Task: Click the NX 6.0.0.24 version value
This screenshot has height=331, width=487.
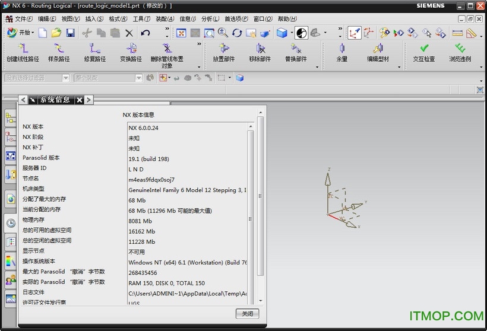Action: pyautogui.click(x=144, y=128)
